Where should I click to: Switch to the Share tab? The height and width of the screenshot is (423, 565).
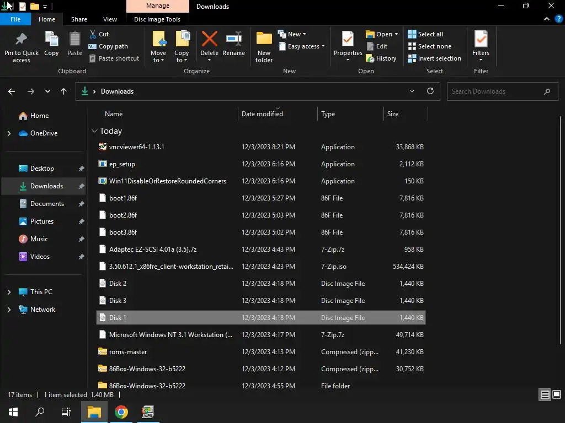point(79,19)
